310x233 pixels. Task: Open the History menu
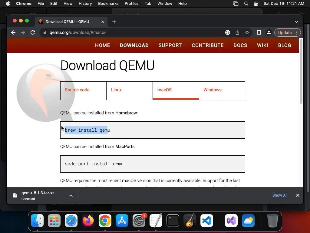pos(85,4)
